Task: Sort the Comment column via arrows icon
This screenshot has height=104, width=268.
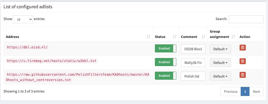Action: click(x=203, y=37)
